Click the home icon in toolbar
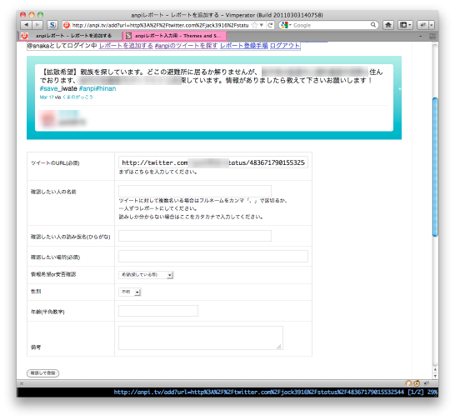Image resolution: width=455 pixels, height=420 pixels. [388, 25]
